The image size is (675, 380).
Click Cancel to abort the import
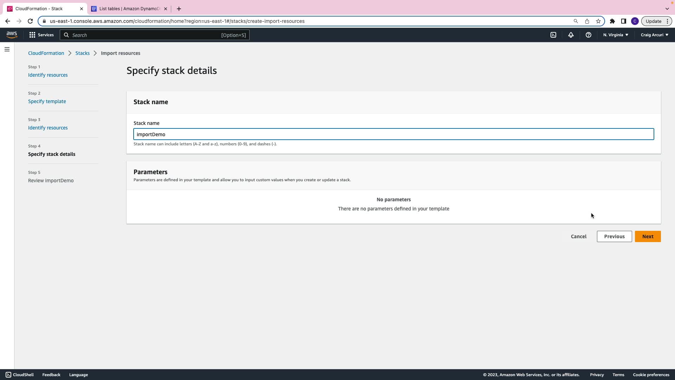coord(578,236)
